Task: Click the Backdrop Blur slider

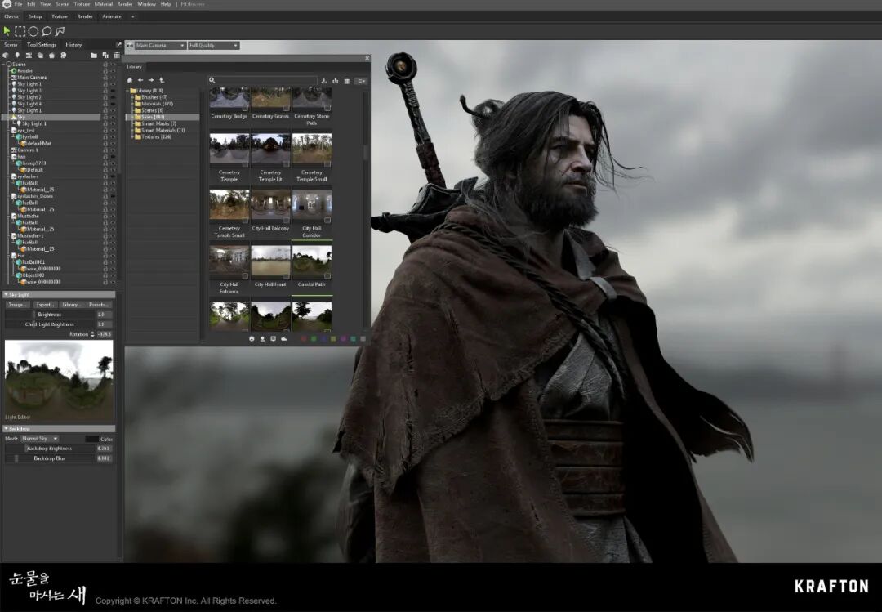Action: click(x=50, y=459)
